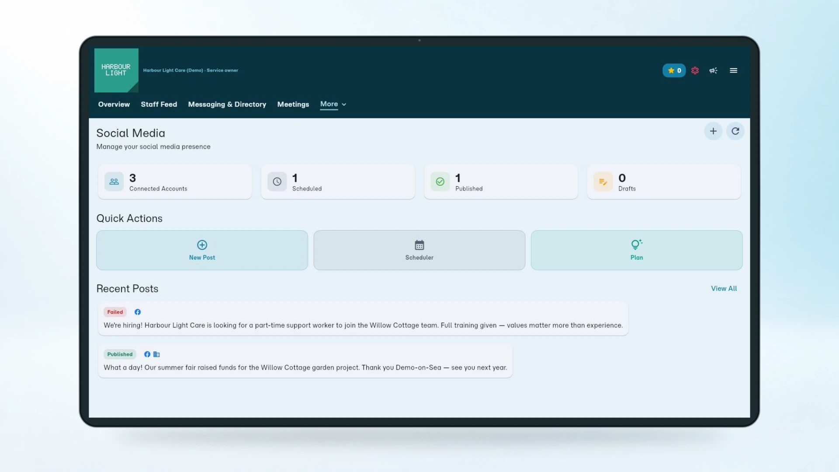Click the Recent Posts heading

(127, 289)
